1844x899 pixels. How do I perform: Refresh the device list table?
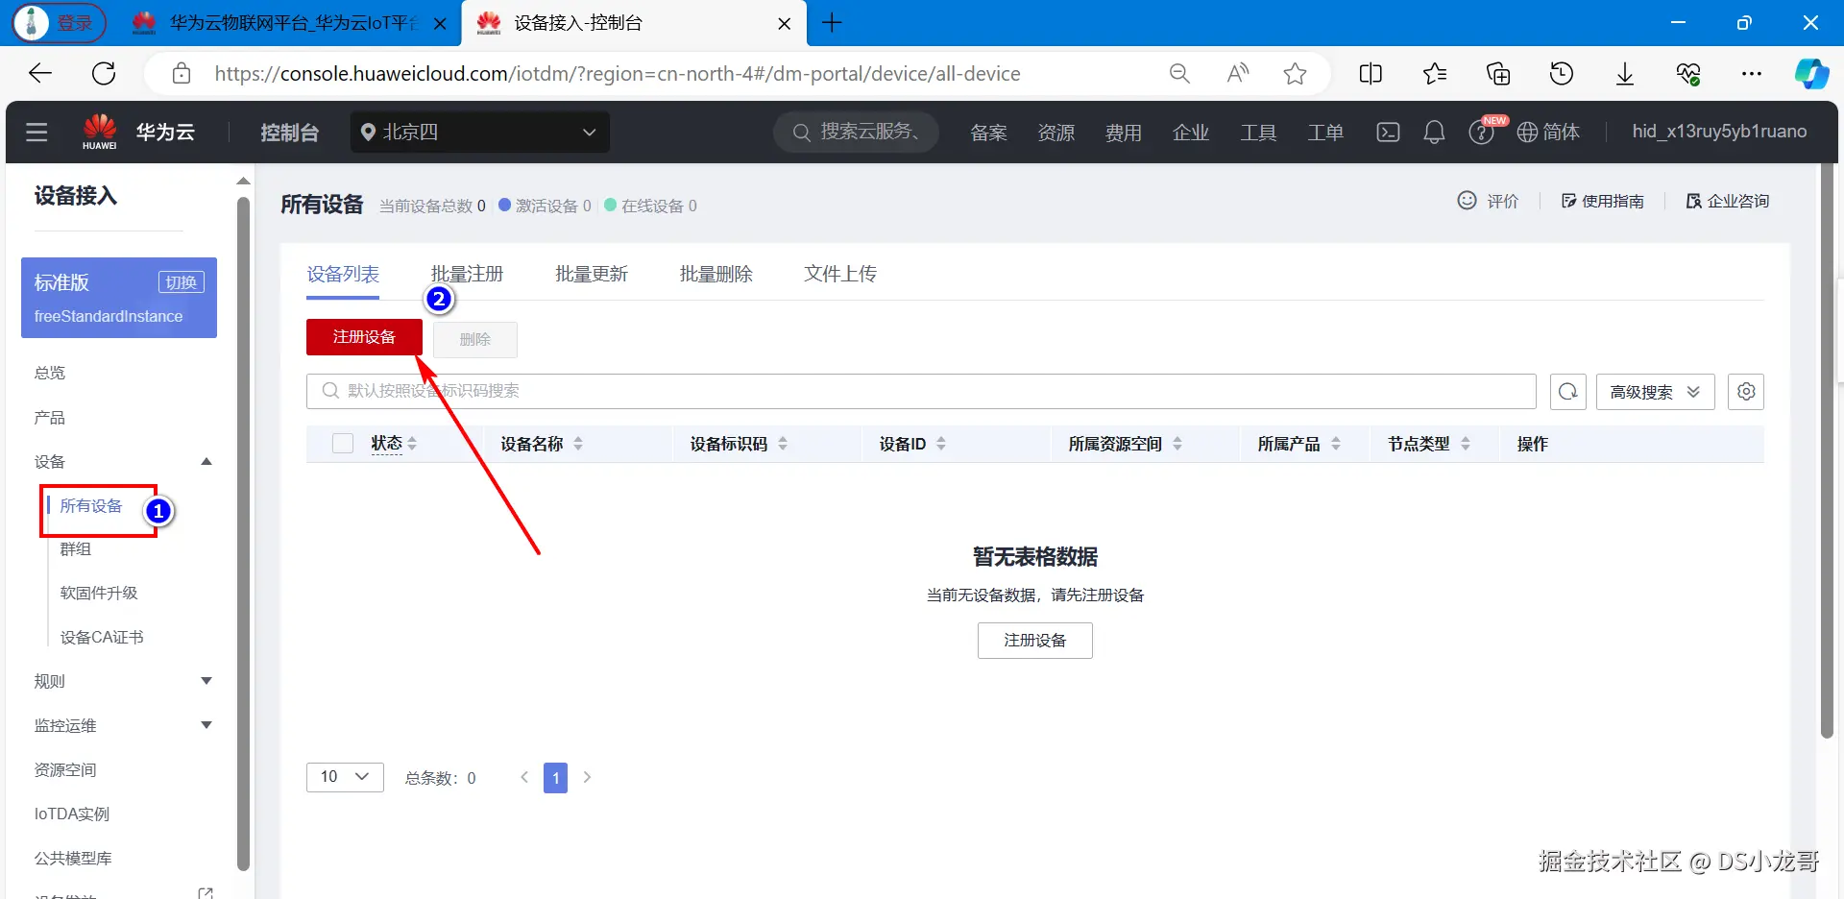pos(1568,391)
